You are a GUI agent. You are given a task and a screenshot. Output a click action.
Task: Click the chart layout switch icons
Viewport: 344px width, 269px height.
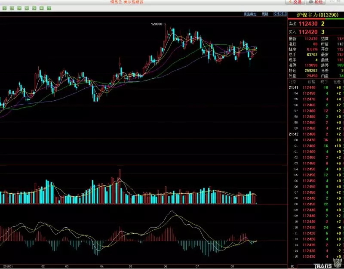click(280, 14)
